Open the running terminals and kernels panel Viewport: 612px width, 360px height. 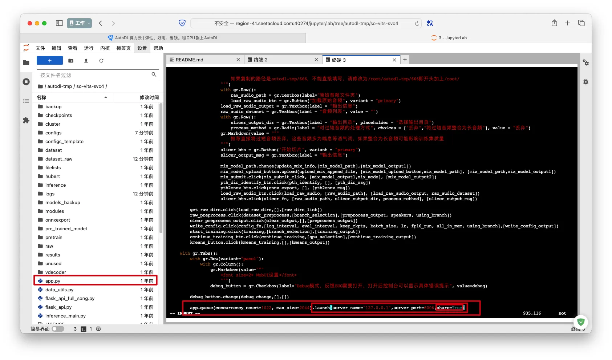[26, 82]
